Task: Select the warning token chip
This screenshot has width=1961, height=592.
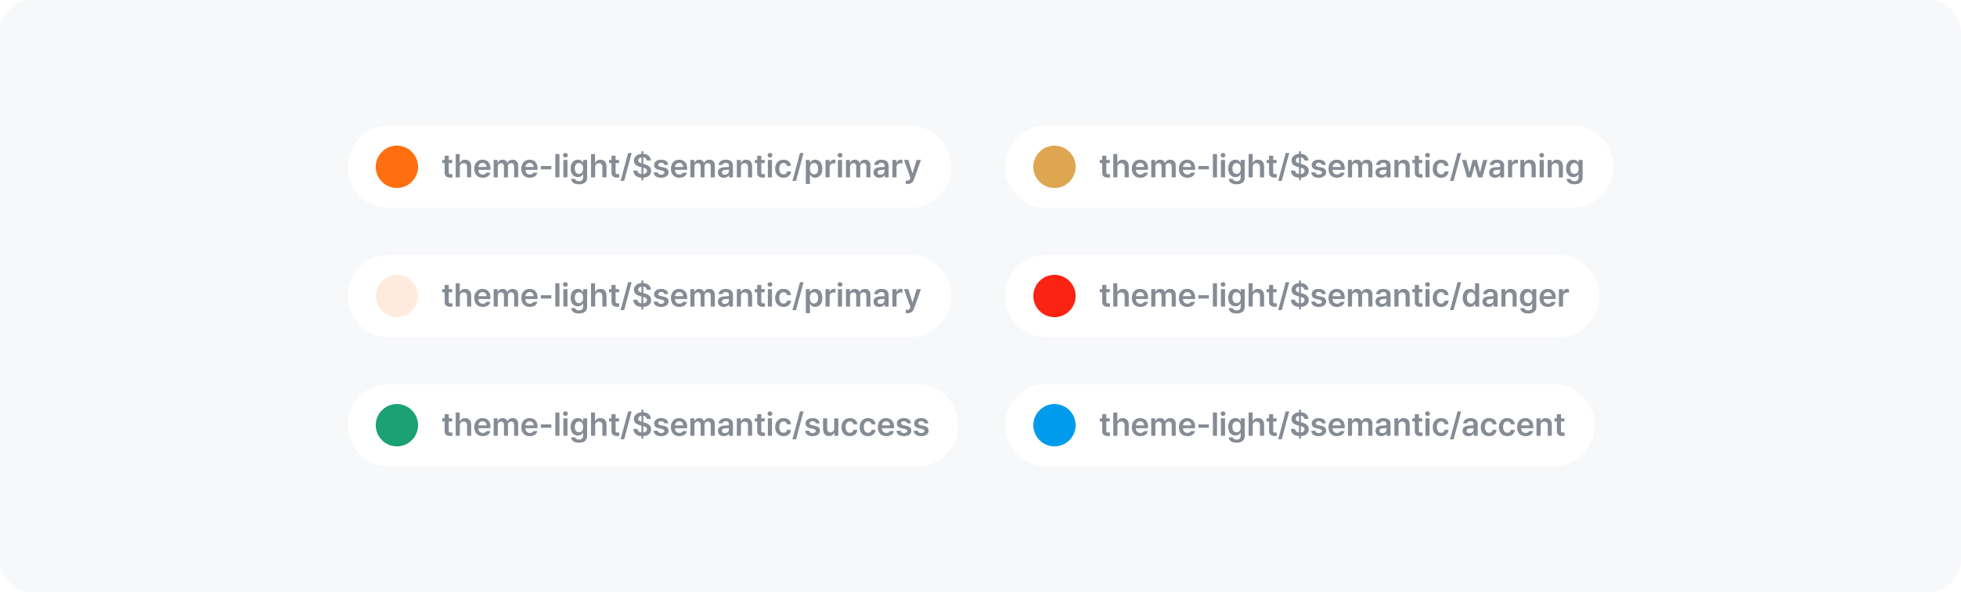Action: click(1307, 167)
